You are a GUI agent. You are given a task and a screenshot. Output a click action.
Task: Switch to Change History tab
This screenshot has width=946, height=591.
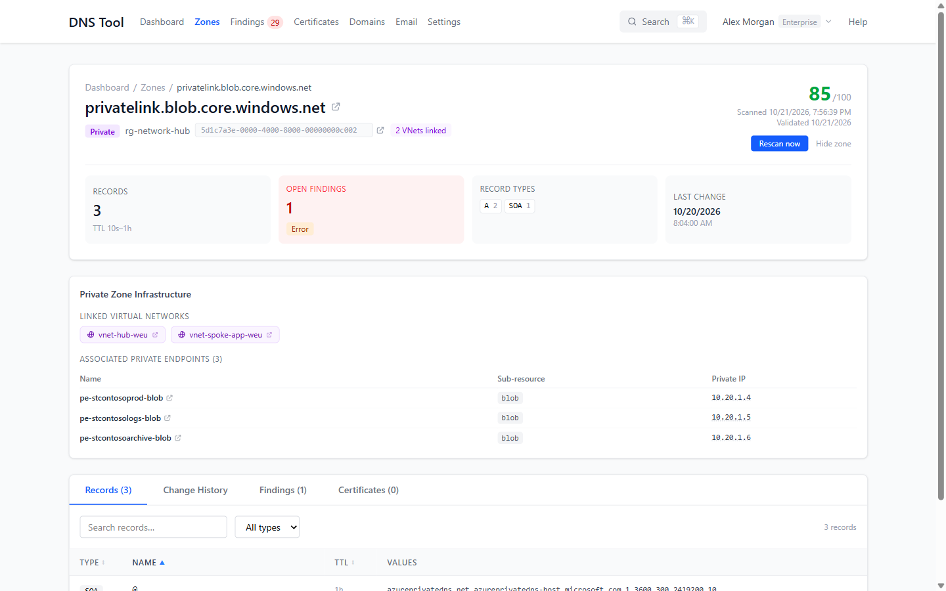coord(195,490)
